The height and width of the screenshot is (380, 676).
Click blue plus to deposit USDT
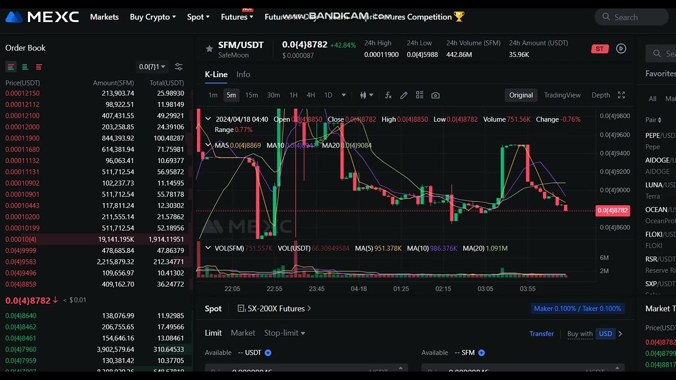(268, 353)
